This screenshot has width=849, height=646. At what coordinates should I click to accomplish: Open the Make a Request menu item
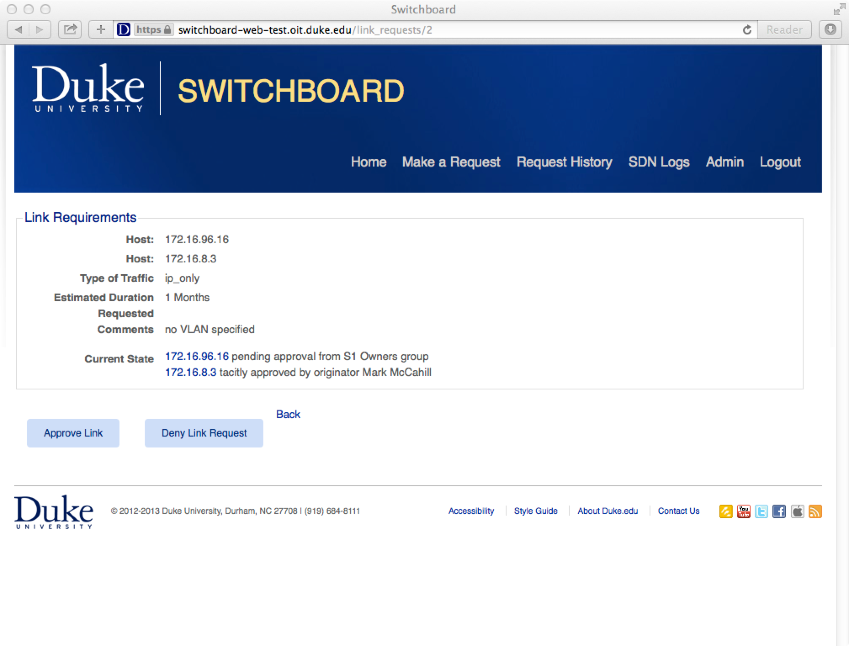tap(451, 162)
